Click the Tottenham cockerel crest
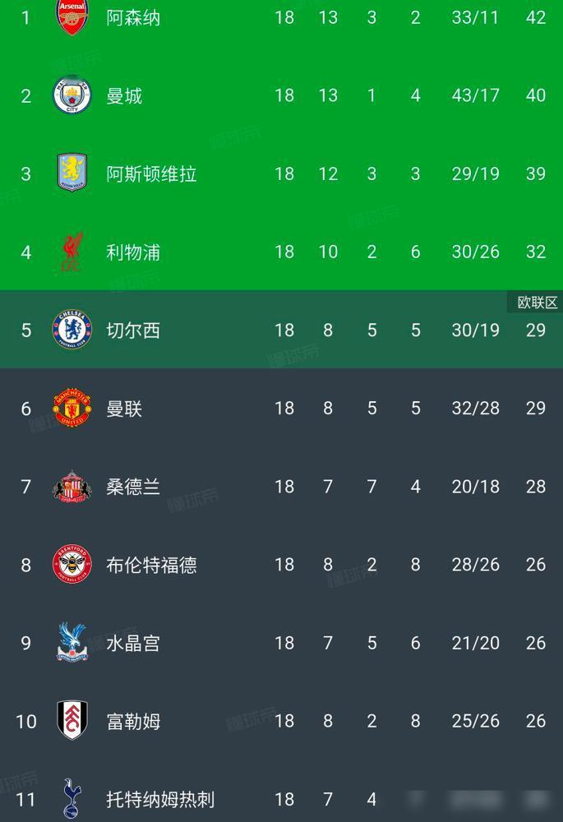 [72, 797]
